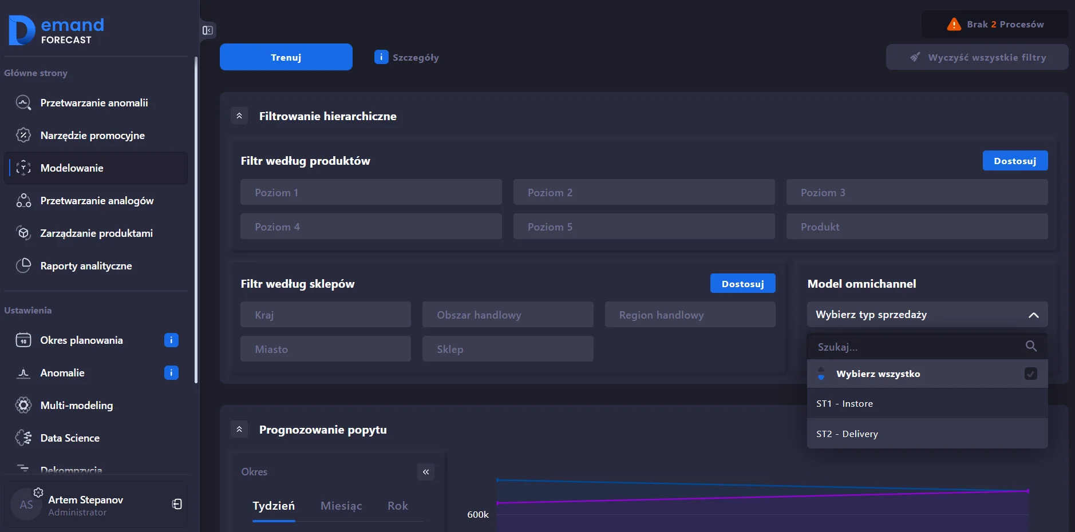The height and width of the screenshot is (532, 1075).
Task: Collapse the Wybierz typ sprzedaży dropdown
Action: tap(1033, 315)
